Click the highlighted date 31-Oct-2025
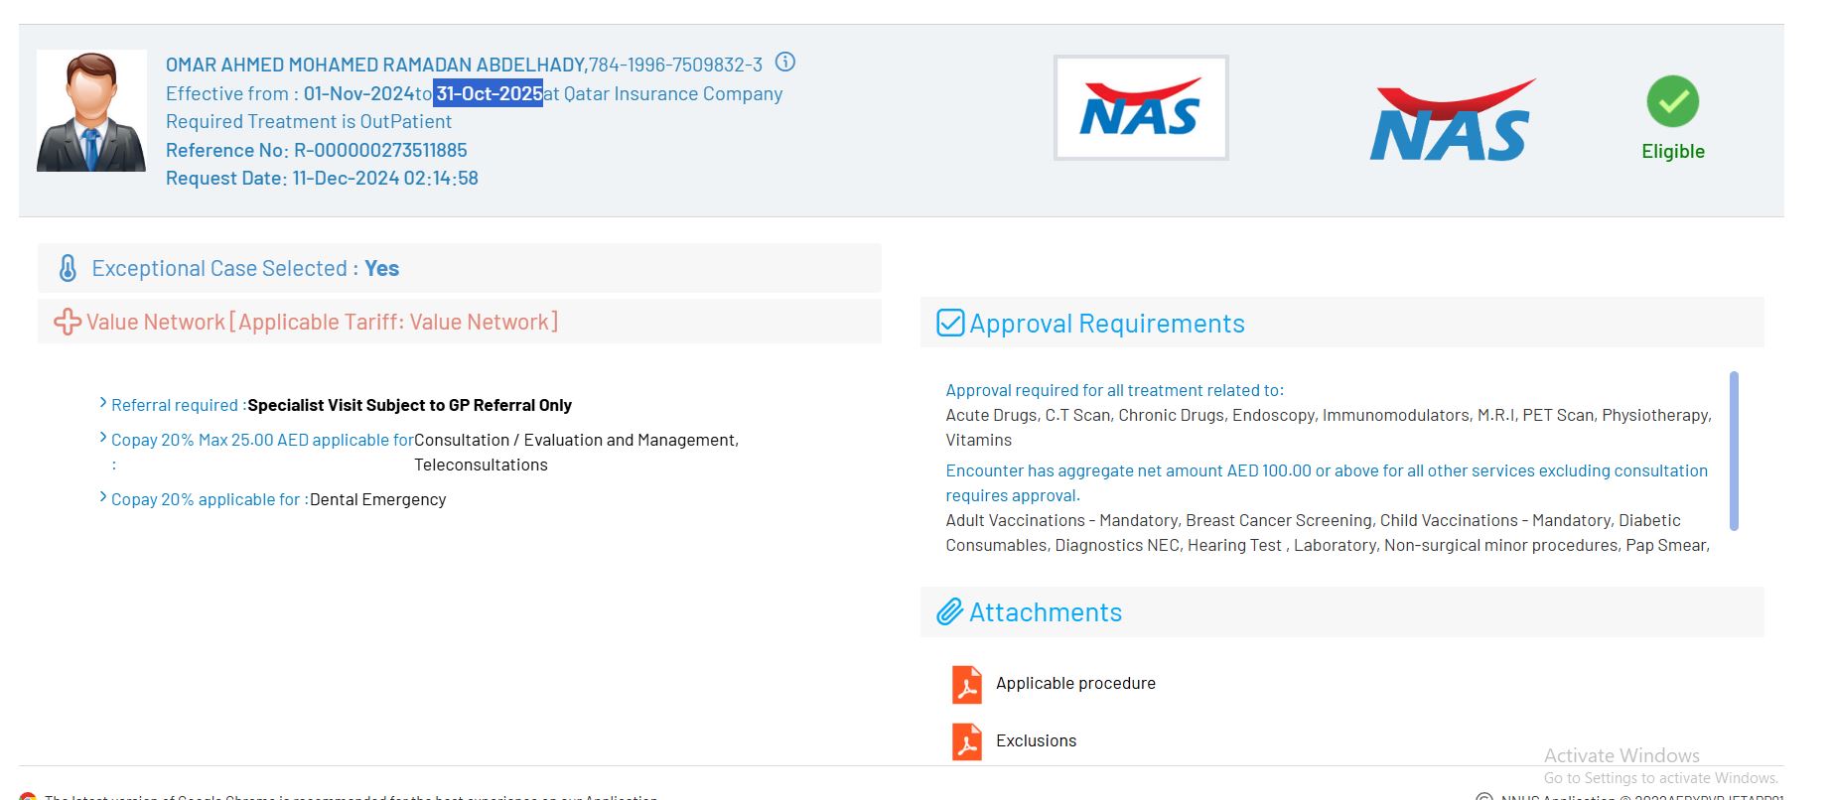Screen dimensions: 1832x800 pyautogui.click(x=489, y=93)
